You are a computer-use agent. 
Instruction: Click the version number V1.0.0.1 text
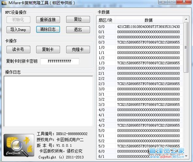(x=64, y=145)
